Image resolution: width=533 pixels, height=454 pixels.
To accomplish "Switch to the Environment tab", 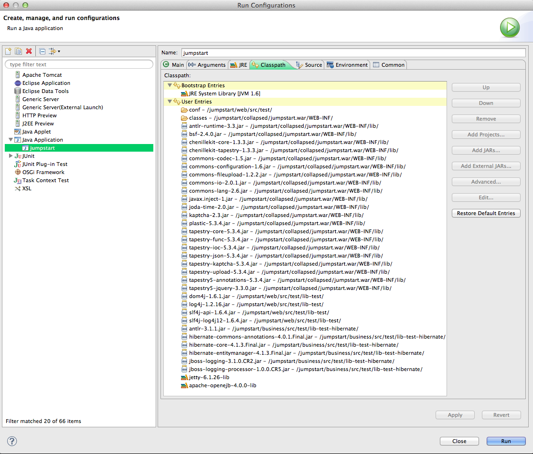I will [x=347, y=65].
